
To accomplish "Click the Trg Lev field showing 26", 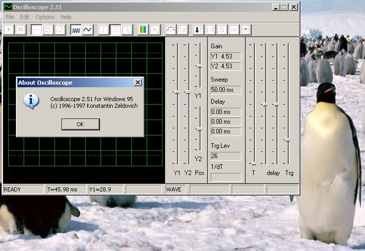I will pyautogui.click(x=226, y=156).
